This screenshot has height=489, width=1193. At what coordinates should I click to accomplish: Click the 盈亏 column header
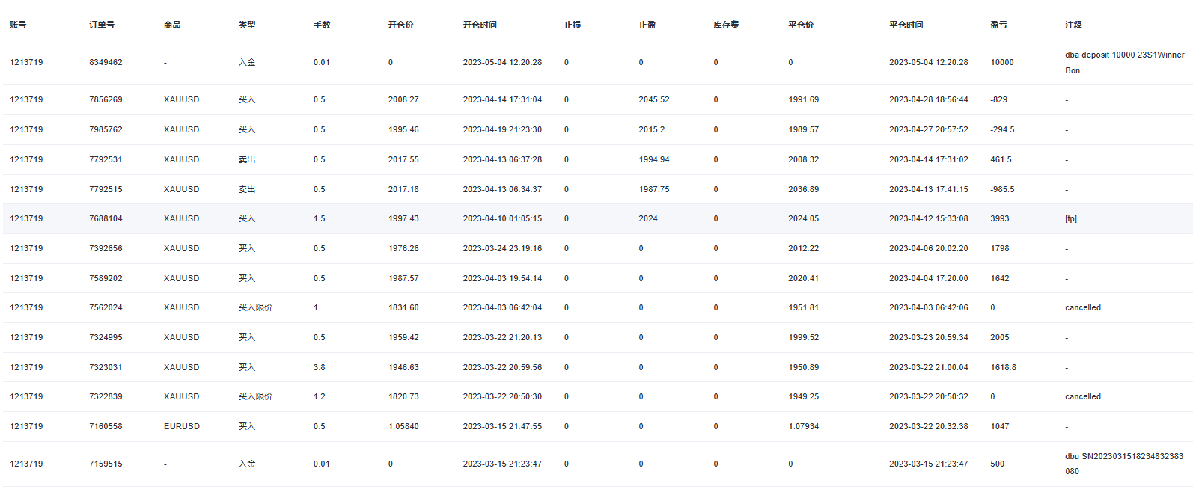click(x=999, y=25)
